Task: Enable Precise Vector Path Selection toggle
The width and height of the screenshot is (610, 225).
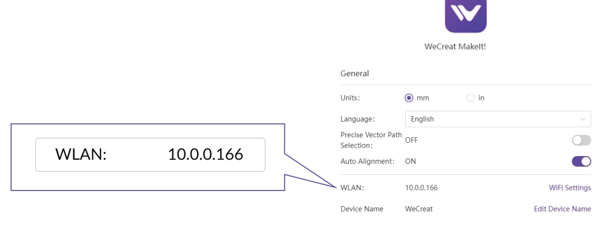Action: 582,140
